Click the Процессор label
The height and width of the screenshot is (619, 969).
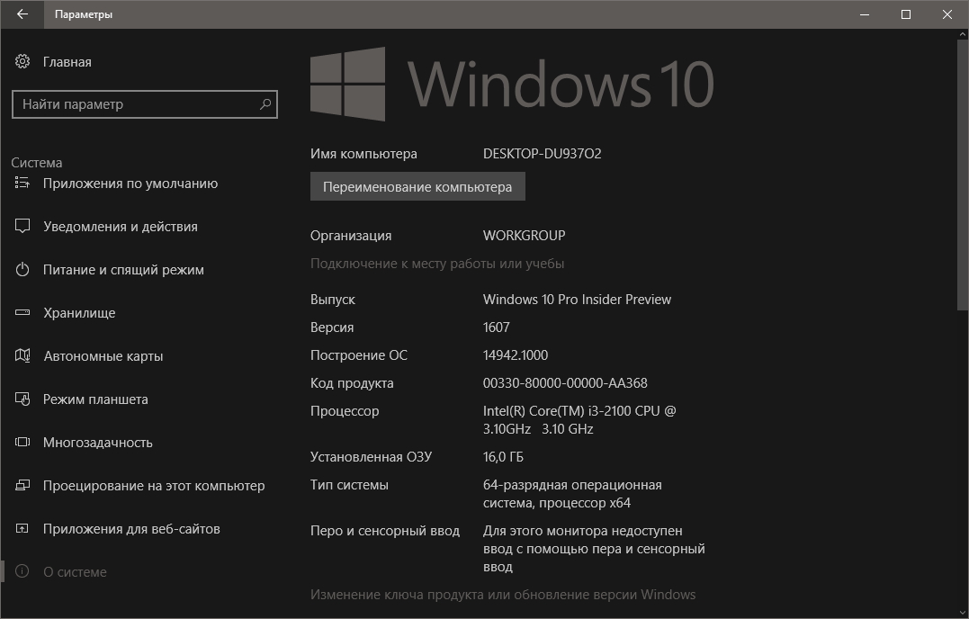[x=345, y=411]
